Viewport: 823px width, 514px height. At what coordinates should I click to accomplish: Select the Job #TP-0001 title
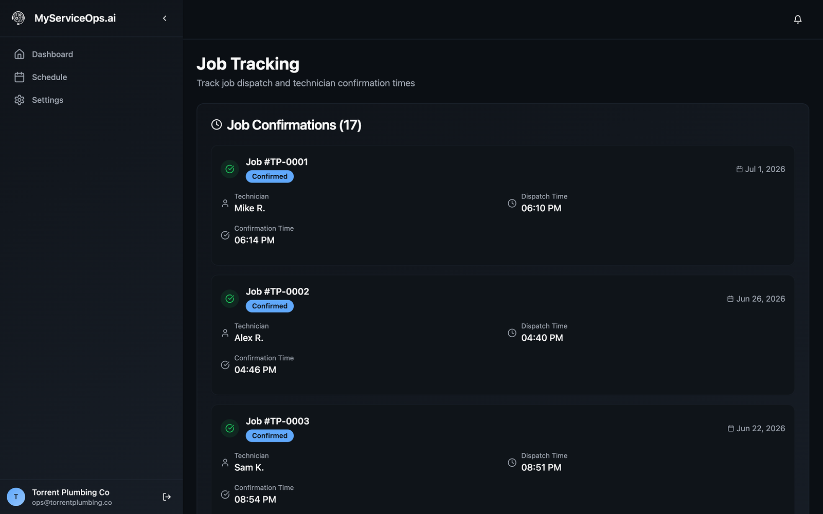pyautogui.click(x=277, y=162)
